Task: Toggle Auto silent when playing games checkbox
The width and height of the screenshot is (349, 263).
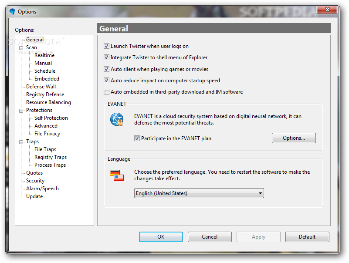Action: click(x=106, y=69)
